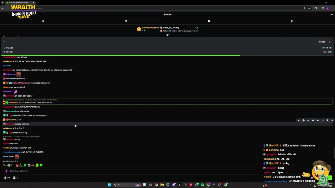Pick the last green smiley emote
Screen dimensions: 335x188
click(41, 165)
